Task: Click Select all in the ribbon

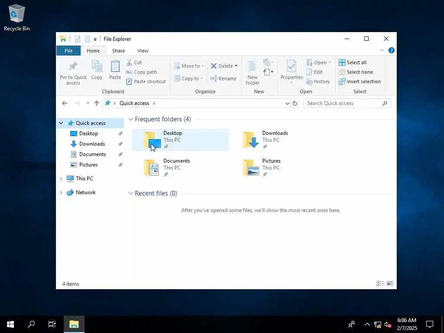Action: 353,62
